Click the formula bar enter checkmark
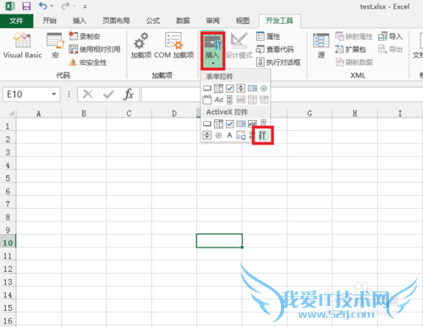 pos(108,95)
